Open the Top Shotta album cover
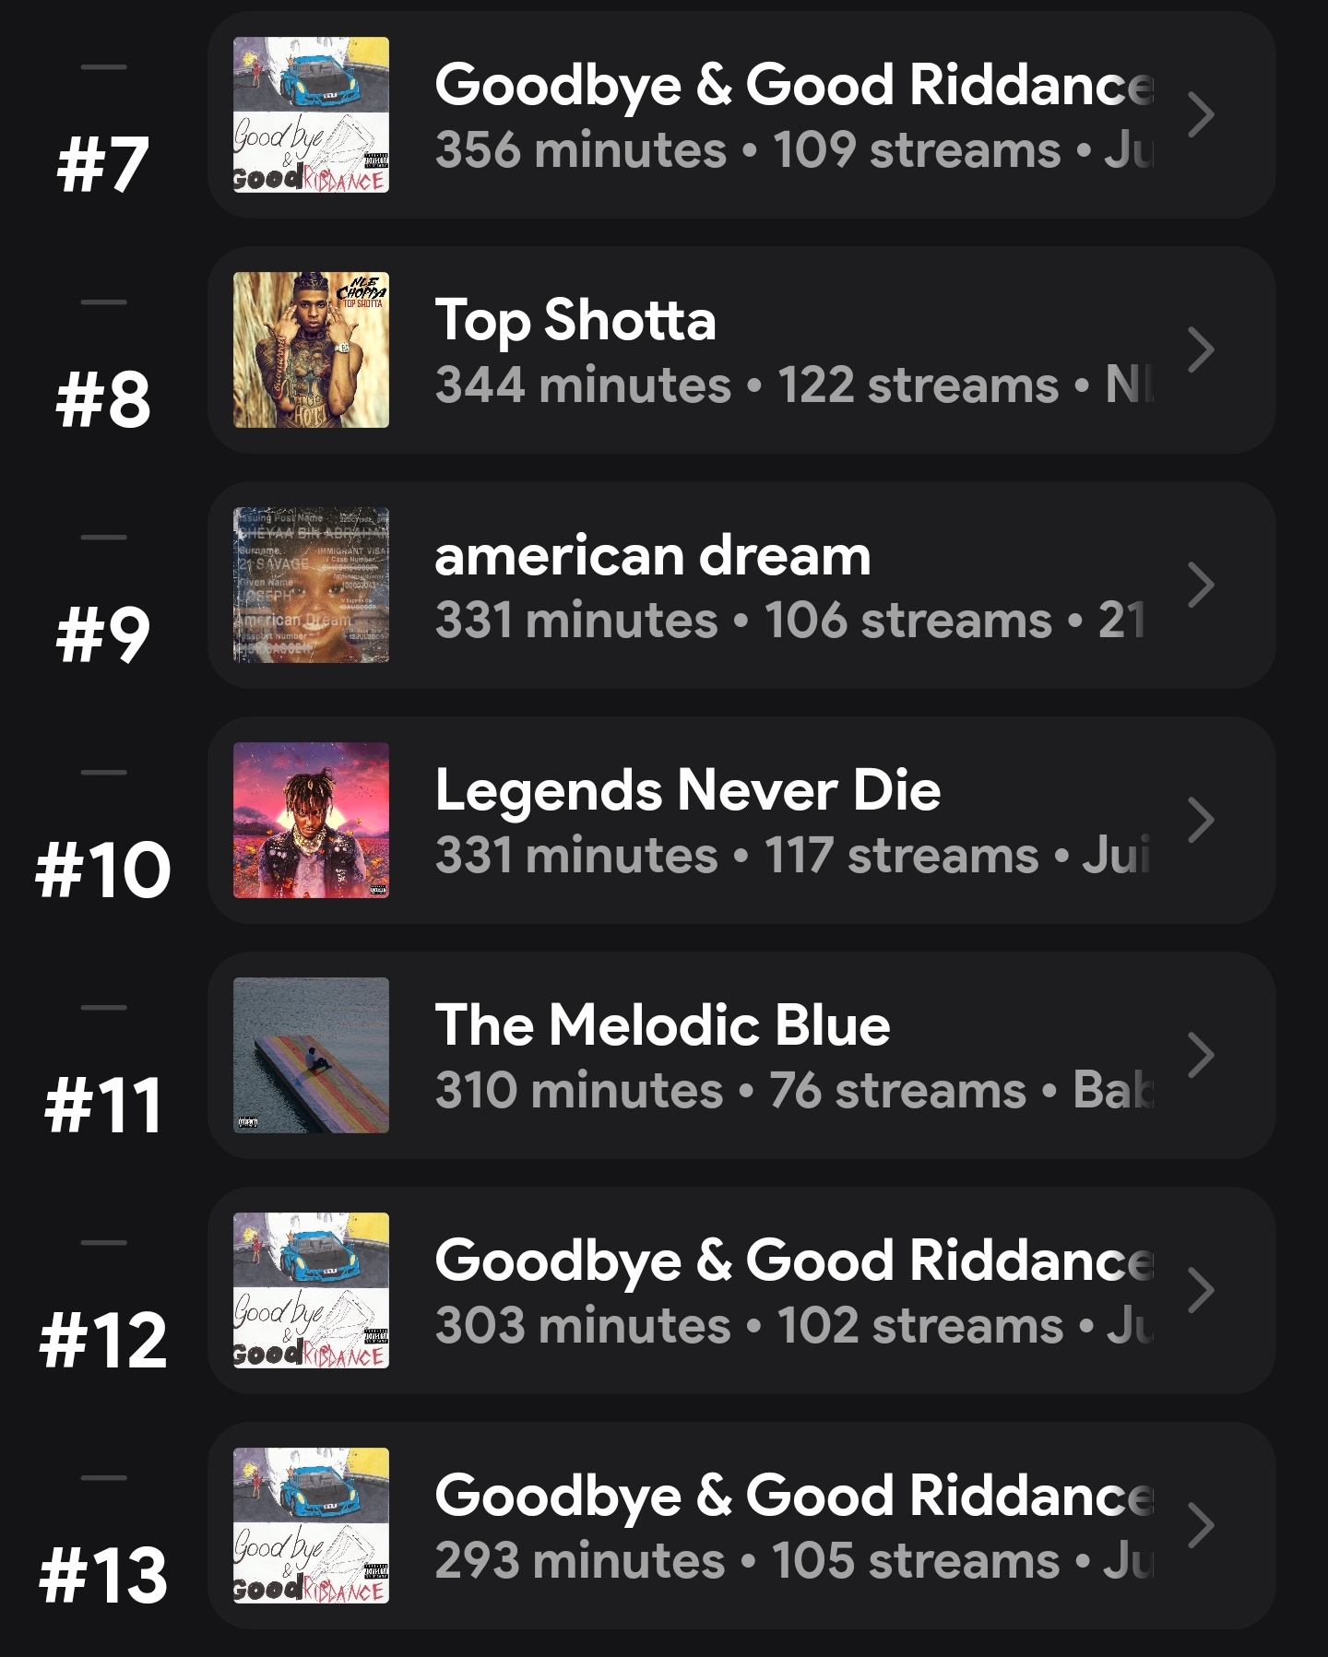 [x=311, y=349]
